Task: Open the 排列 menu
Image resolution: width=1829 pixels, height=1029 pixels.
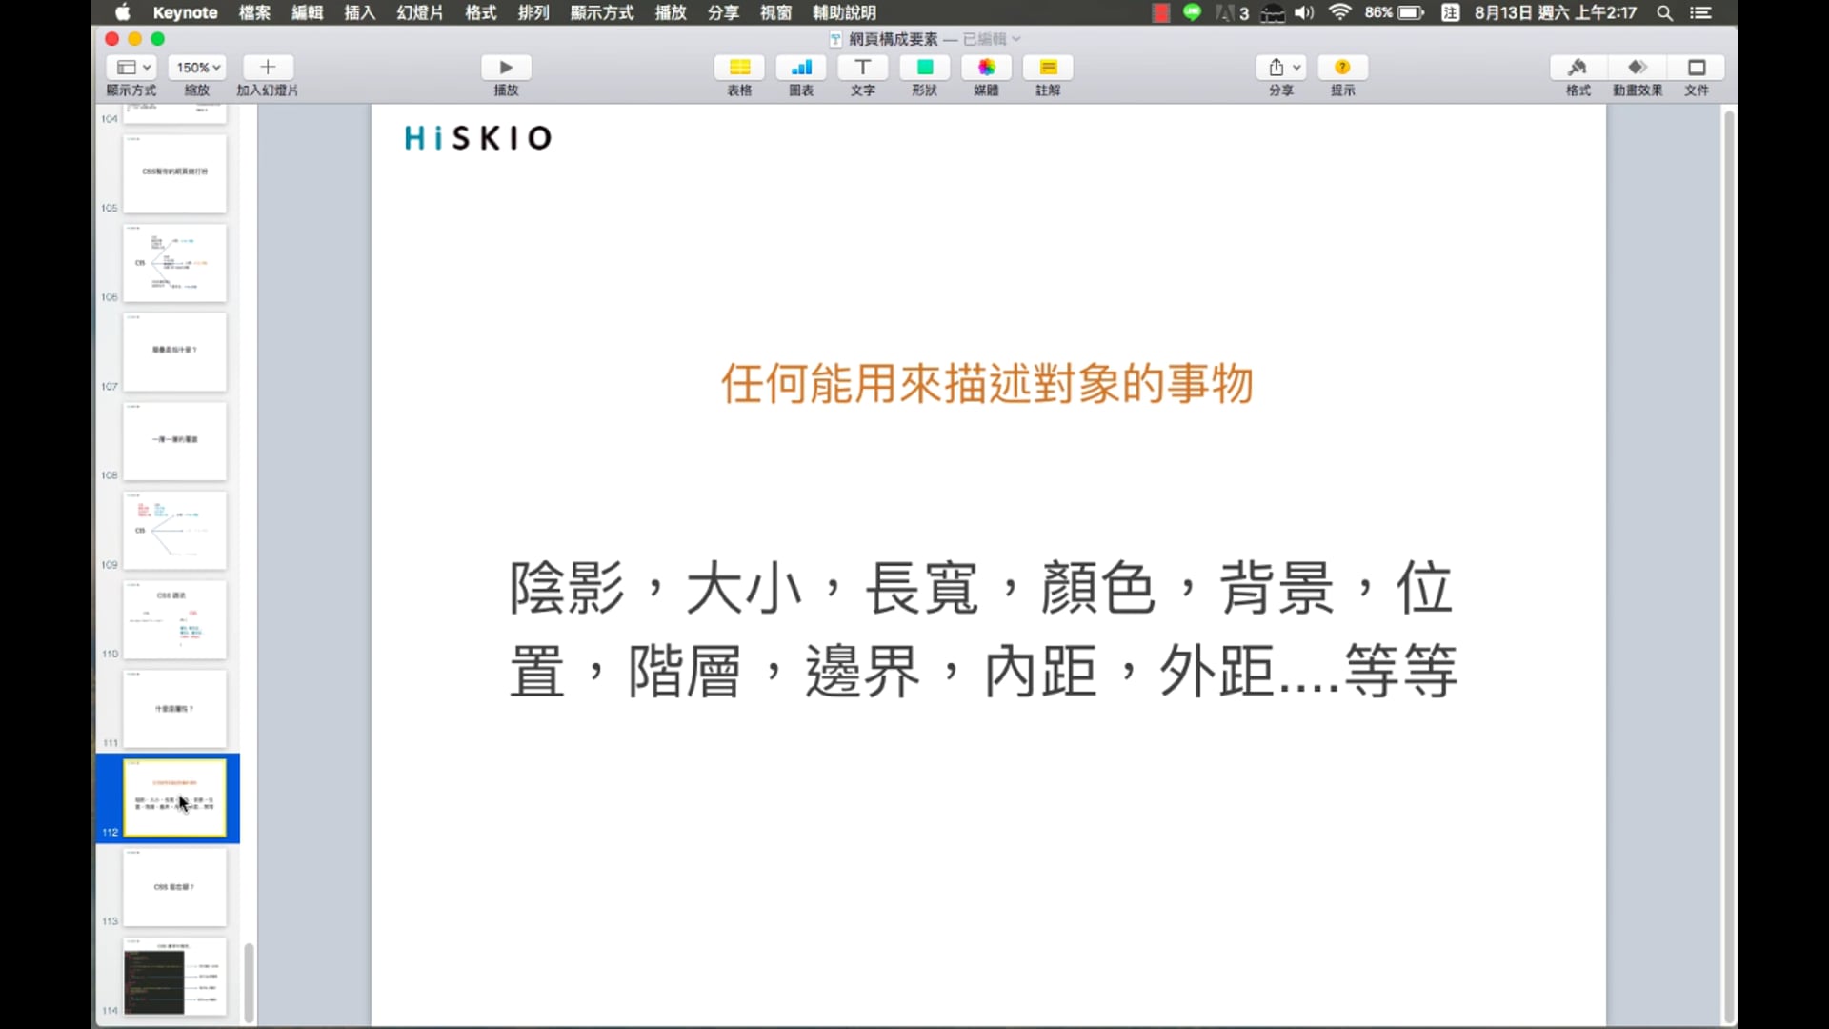Action: coord(533,12)
